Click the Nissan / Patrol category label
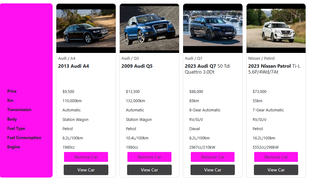309x180 pixels. tap(261, 58)
